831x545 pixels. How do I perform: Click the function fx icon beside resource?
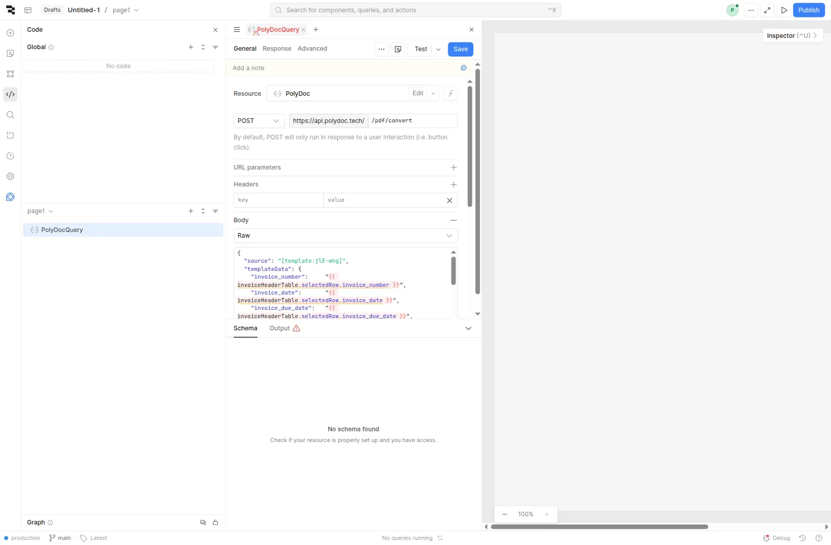(x=450, y=94)
